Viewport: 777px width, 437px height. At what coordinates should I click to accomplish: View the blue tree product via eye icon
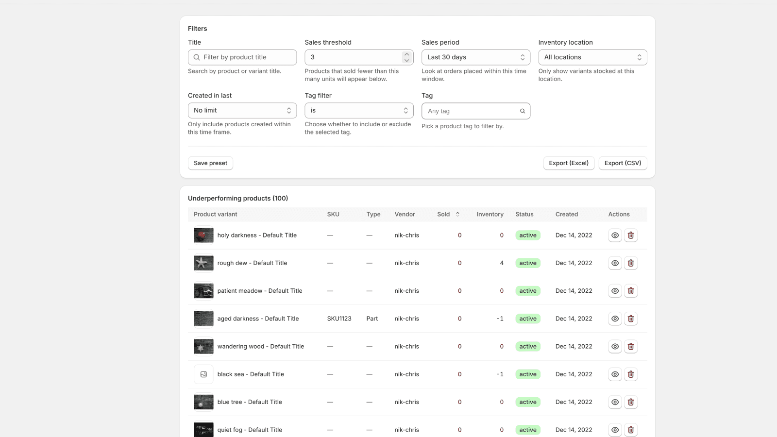[x=615, y=402]
